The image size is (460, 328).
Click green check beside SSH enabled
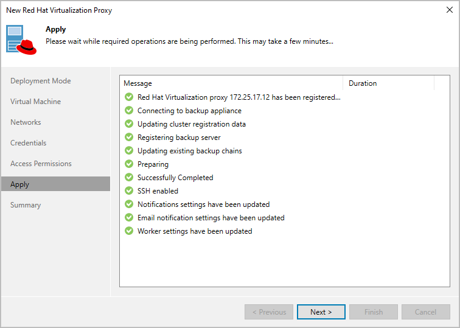[x=129, y=190]
